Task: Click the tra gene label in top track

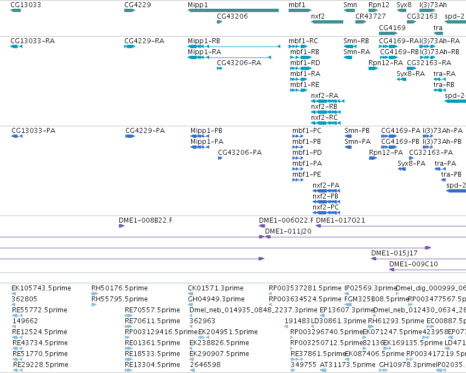Action: point(438,28)
